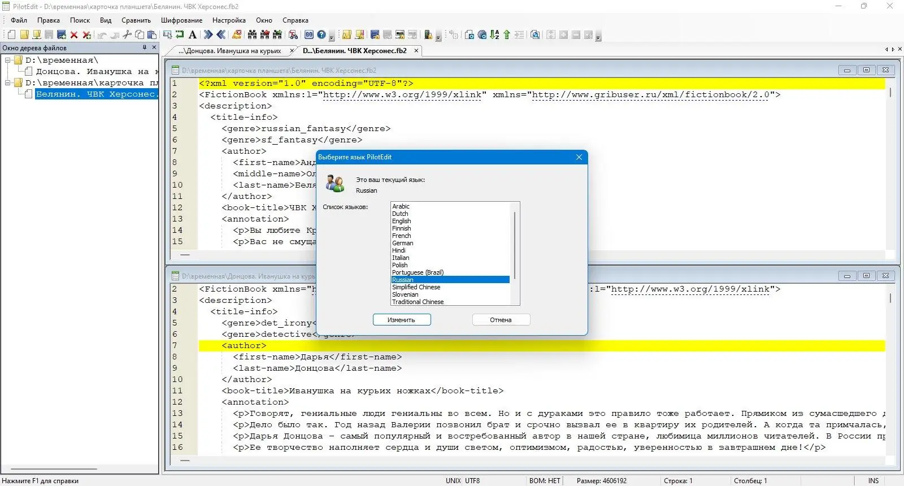
Task: Open the font settings letter A icon
Action: coord(193,35)
